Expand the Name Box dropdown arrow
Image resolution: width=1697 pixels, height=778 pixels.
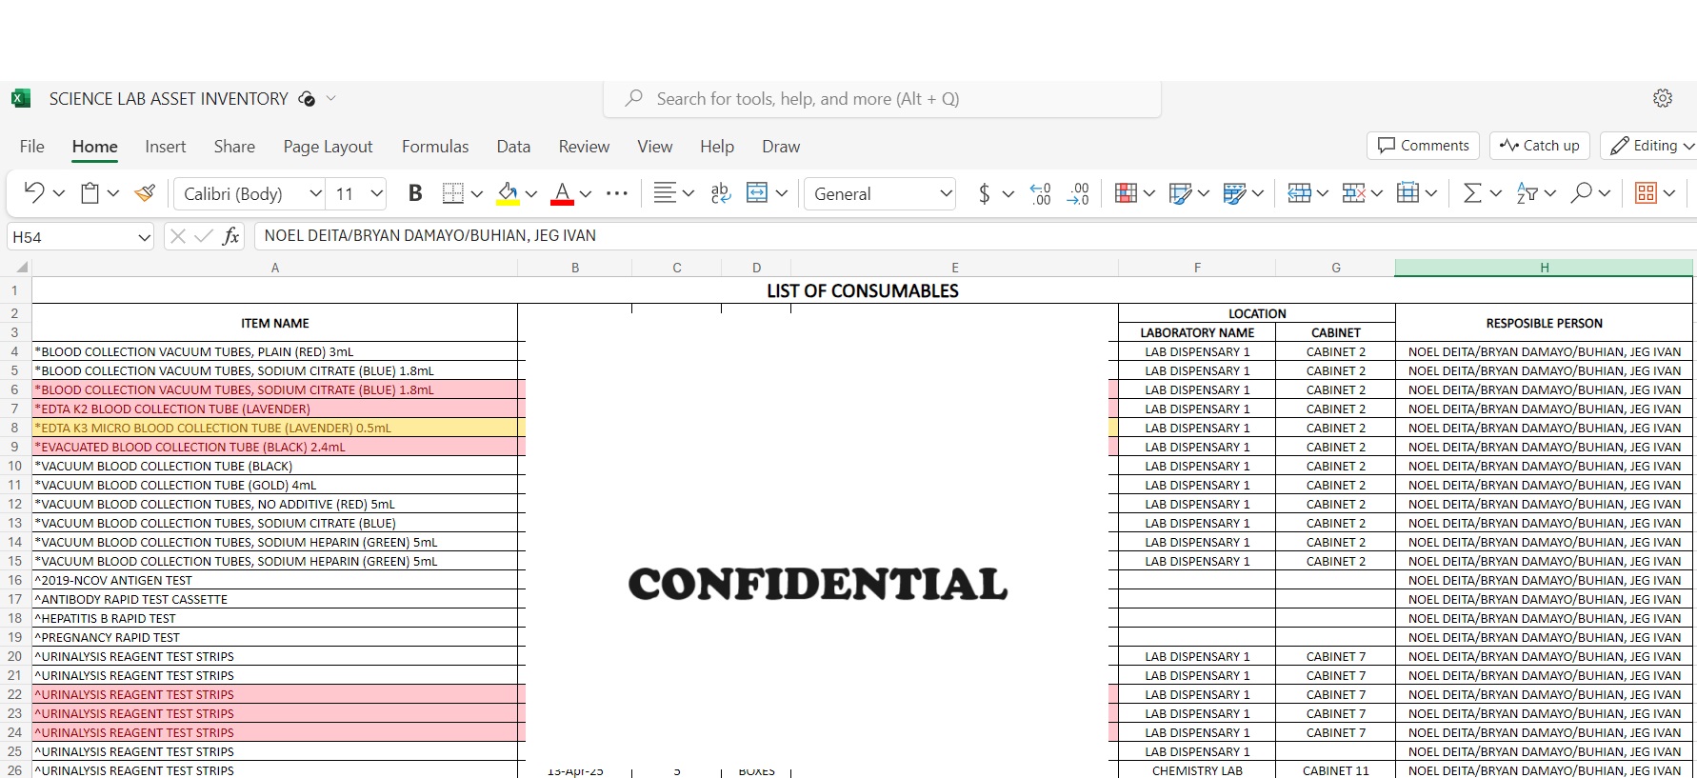[x=144, y=237]
